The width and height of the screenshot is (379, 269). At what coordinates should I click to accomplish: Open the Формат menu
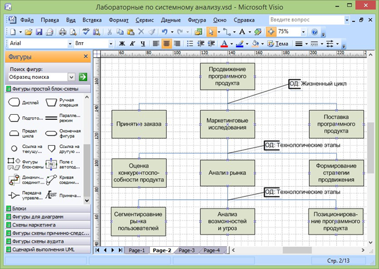pos(119,20)
